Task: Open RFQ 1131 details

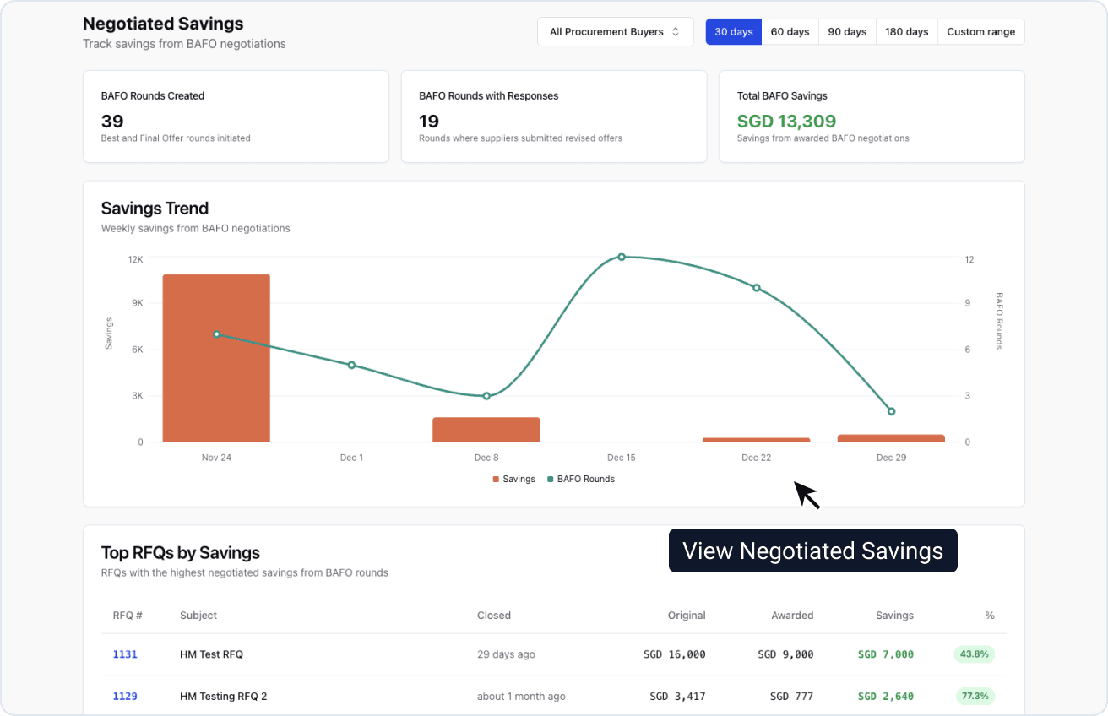Action: coord(125,654)
